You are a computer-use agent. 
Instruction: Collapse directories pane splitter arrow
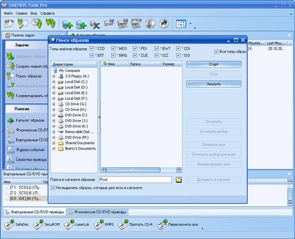click(x=99, y=117)
